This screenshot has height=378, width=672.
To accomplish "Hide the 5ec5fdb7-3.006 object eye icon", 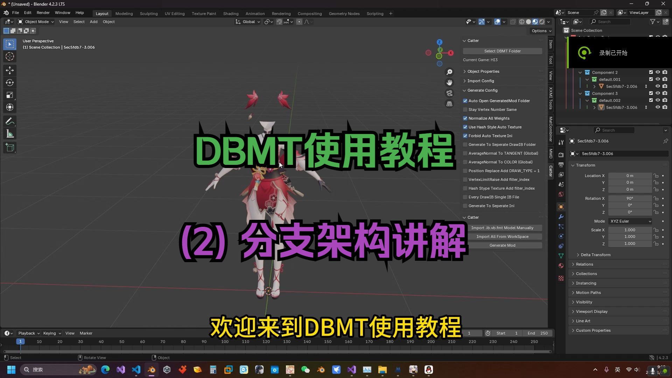I will coord(658,107).
